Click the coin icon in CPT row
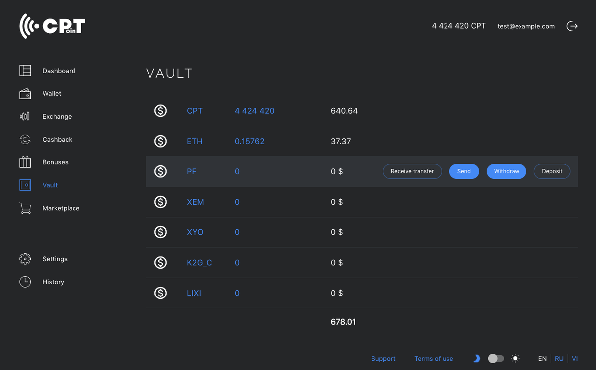596x370 pixels. 160,111
